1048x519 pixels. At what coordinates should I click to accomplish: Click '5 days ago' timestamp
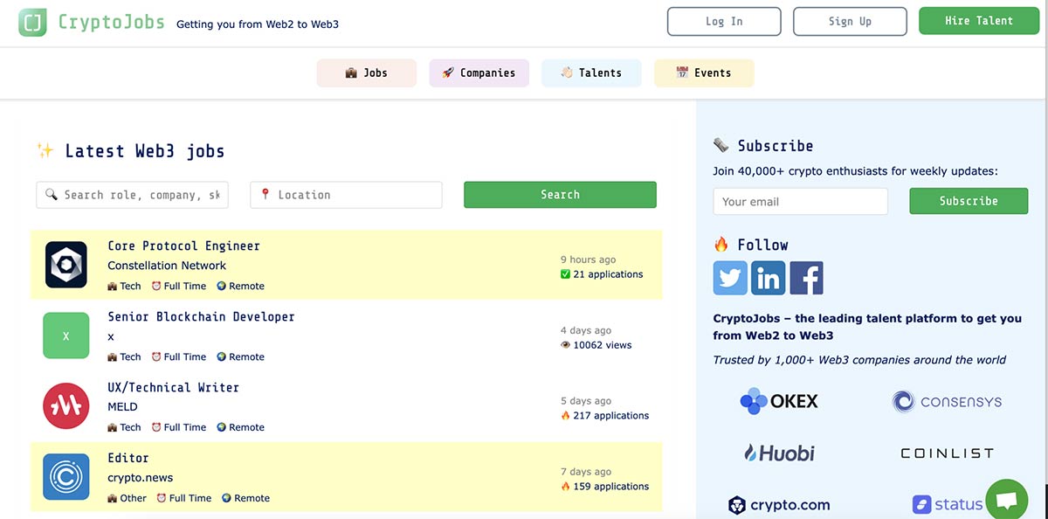pos(586,401)
